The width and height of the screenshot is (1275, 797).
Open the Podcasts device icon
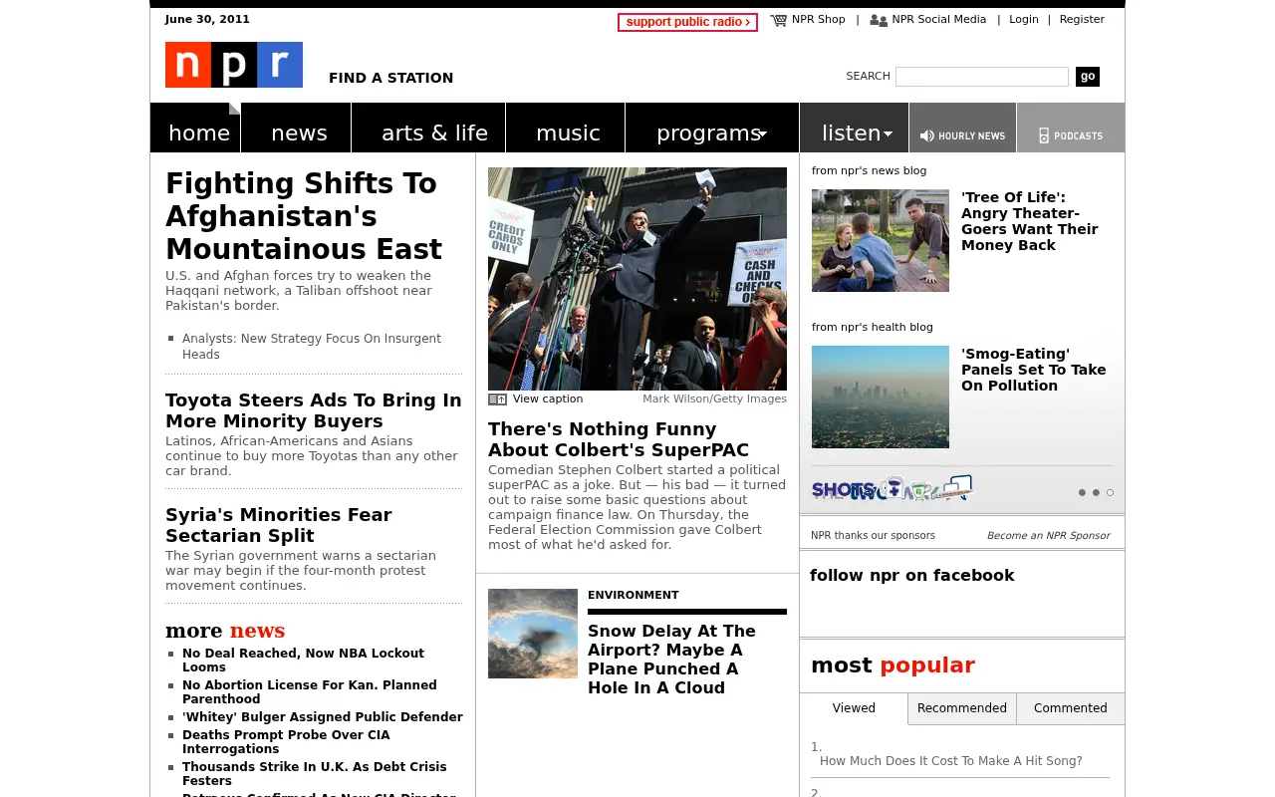pyautogui.click(x=1044, y=135)
